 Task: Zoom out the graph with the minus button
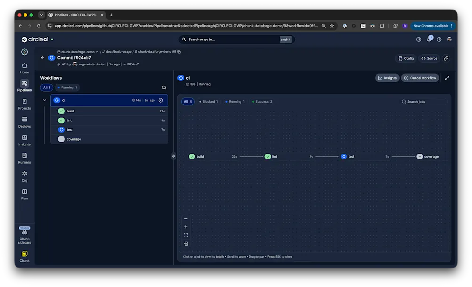[186, 219]
